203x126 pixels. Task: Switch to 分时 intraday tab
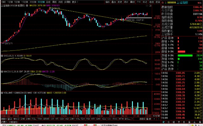tap(3, 2)
